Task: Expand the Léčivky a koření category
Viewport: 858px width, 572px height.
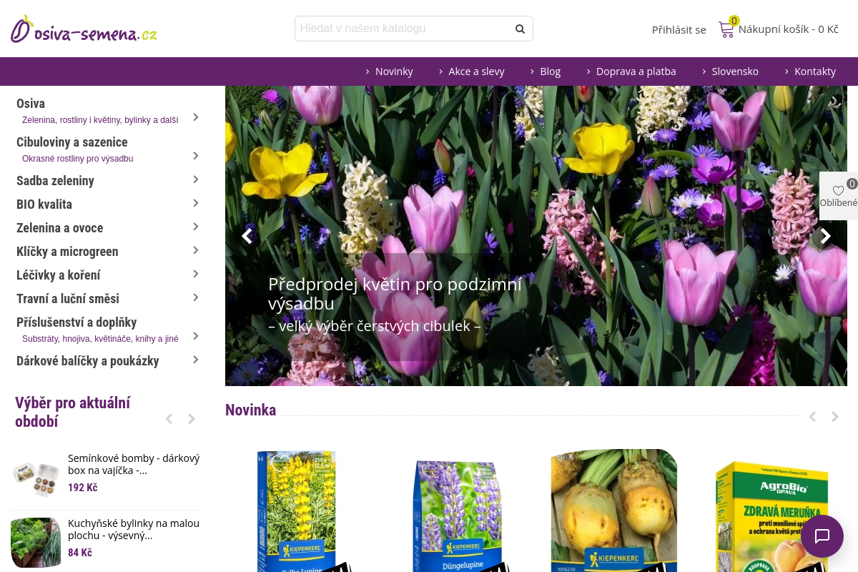Action: (x=195, y=274)
